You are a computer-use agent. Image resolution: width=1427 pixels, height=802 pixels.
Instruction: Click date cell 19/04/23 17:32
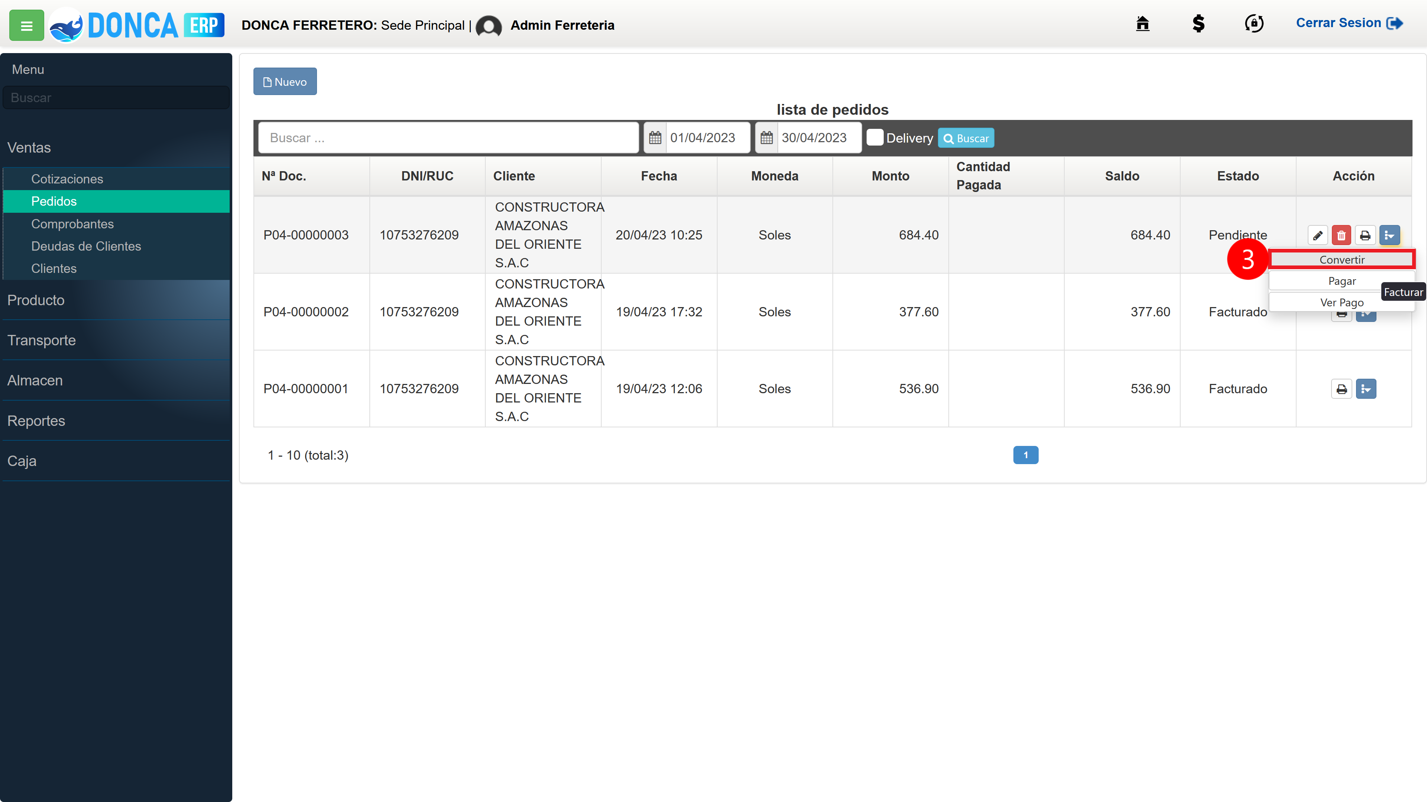click(659, 312)
